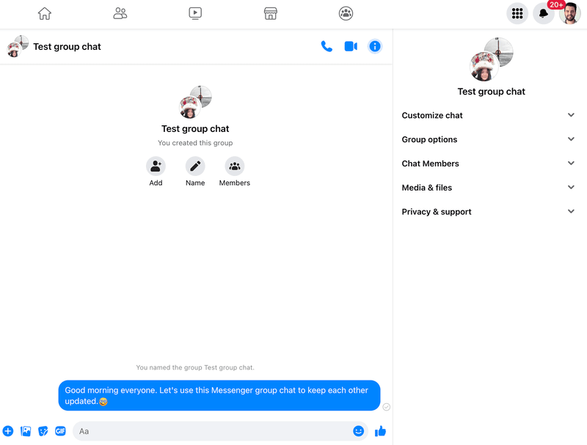The width and height of the screenshot is (587, 445).
Task: Click 'You named the group' notice
Action: tap(195, 367)
